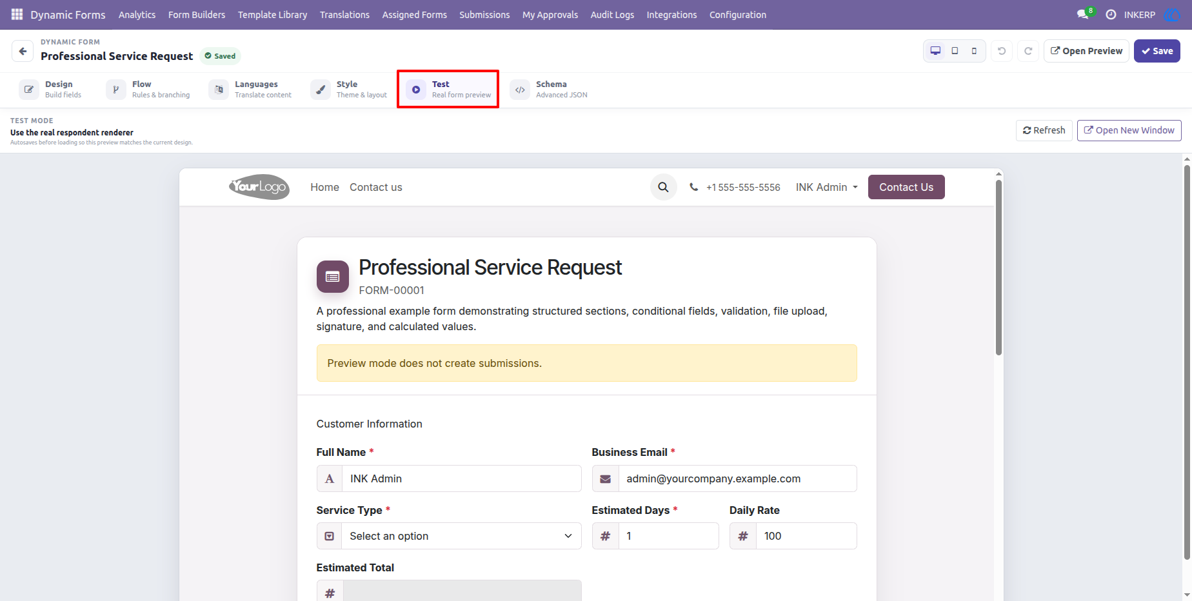
Task: Open the Schema Advanced JSON tab
Action: click(550, 90)
